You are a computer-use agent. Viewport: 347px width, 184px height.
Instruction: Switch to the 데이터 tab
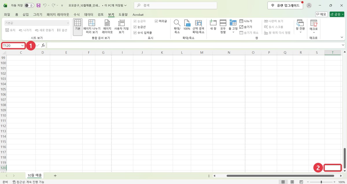(88, 14)
